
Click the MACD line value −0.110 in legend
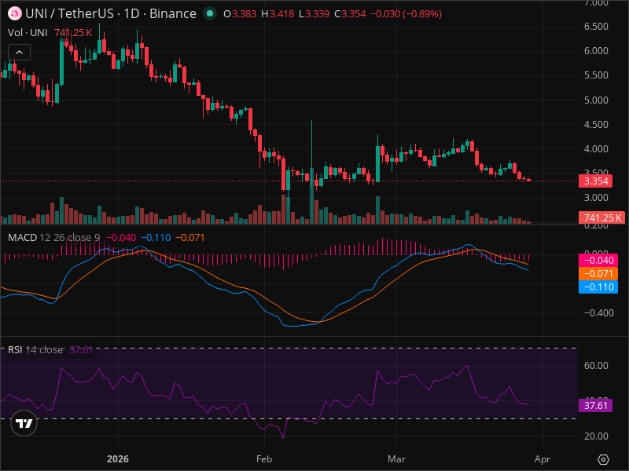(x=156, y=238)
